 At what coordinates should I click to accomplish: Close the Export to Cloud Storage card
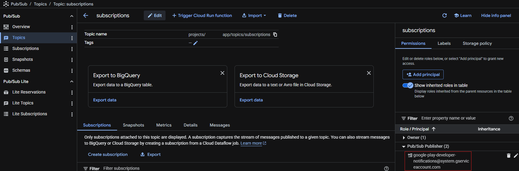[369, 73]
